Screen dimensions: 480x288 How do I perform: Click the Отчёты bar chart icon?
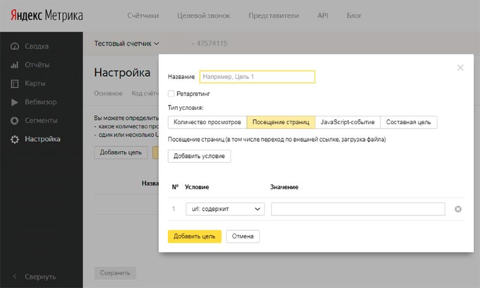(14, 65)
